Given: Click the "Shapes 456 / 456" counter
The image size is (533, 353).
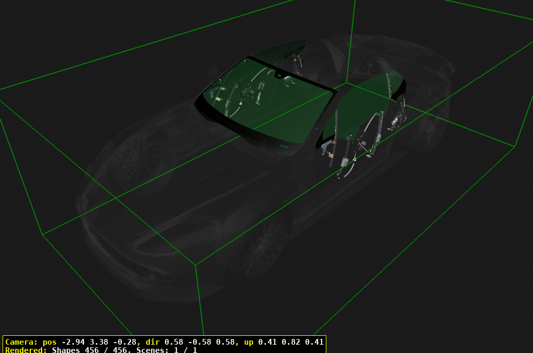Looking at the screenshot, I should point(92,350).
